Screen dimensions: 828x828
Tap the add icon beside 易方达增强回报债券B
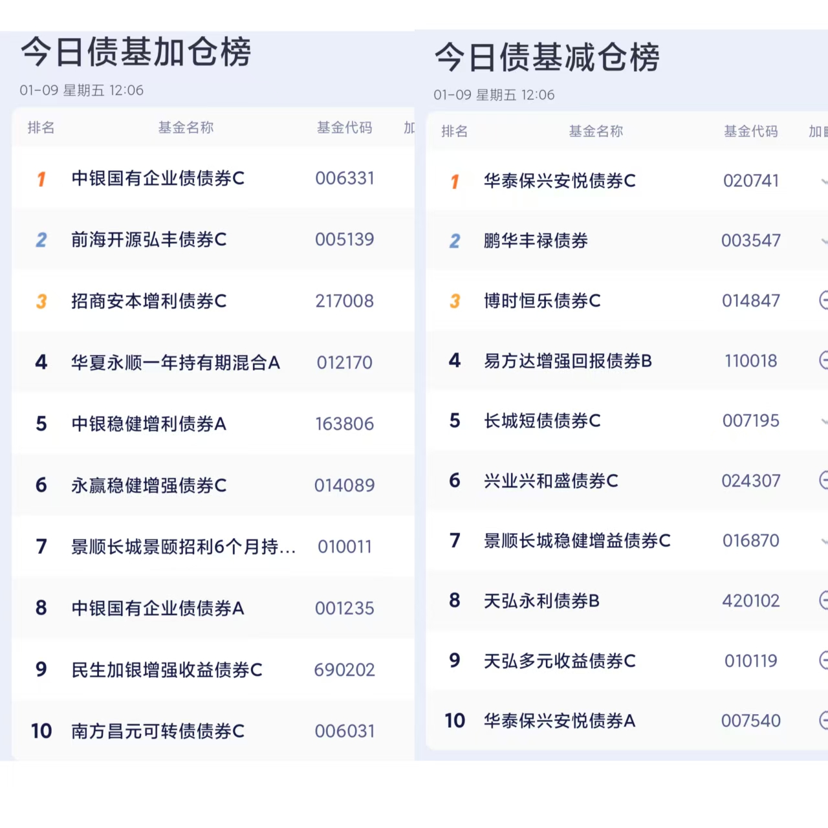[x=823, y=360]
